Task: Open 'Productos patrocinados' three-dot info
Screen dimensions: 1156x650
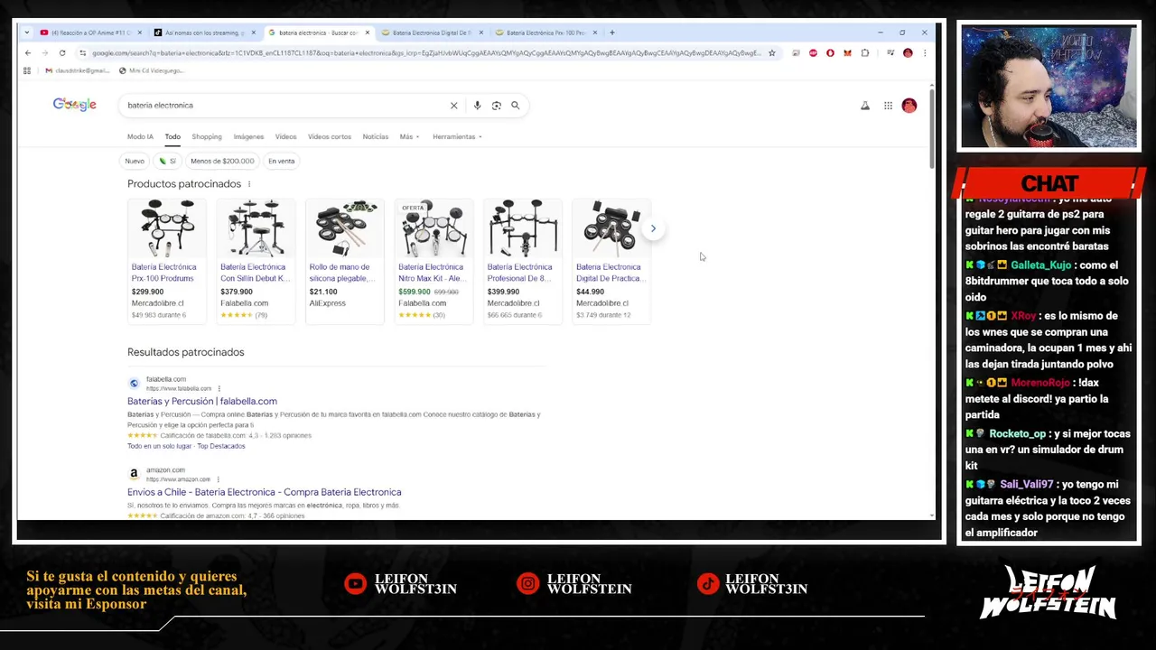Action: click(249, 184)
